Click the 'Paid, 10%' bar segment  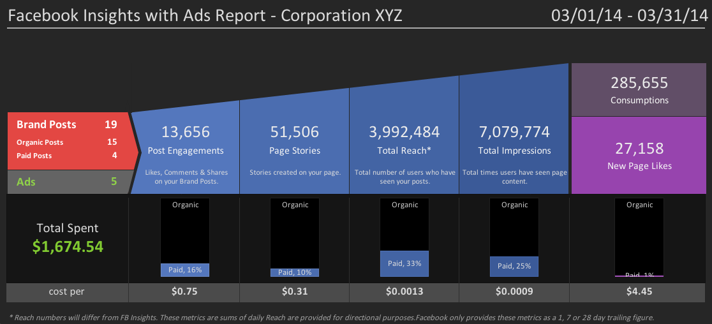pyautogui.click(x=295, y=273)
